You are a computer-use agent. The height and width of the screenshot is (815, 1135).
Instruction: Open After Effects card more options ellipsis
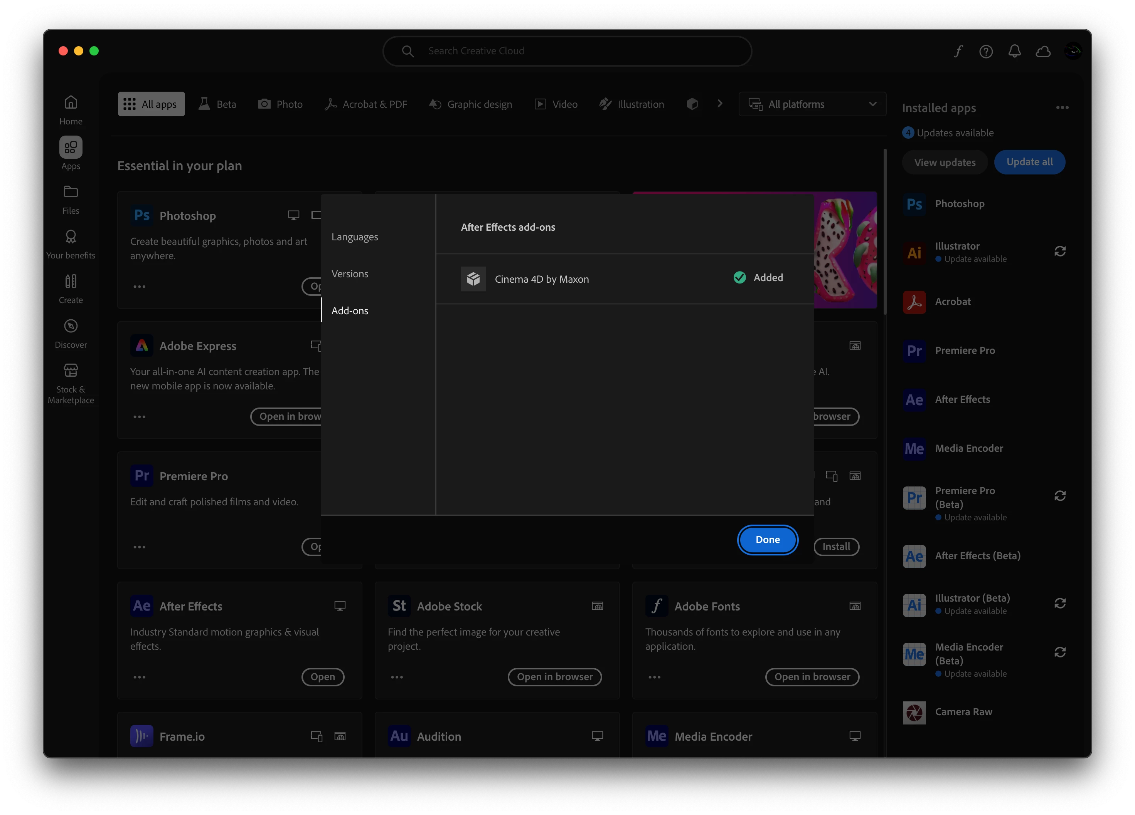coord(139,677)
